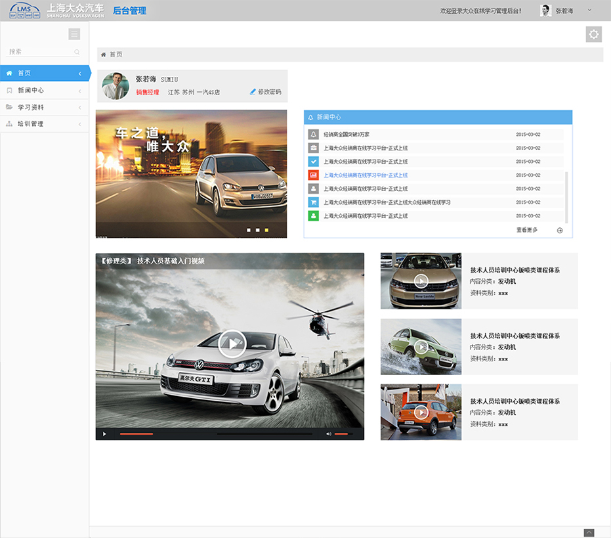Expand the 培训管理 sidebar menu
This screenshot has width=611, height=538.
pos(45,123)
